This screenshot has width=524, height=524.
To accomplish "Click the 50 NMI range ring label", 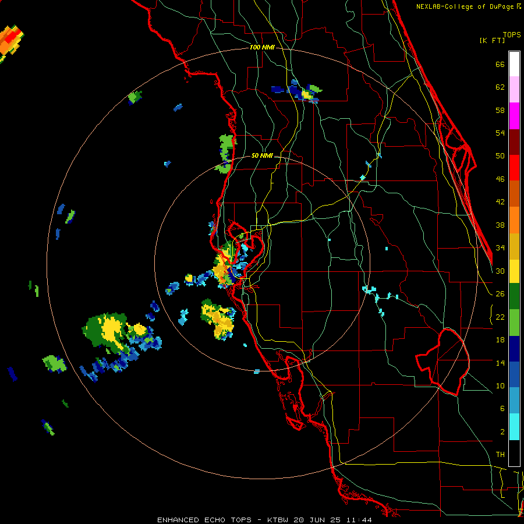I will pos(262,155).
